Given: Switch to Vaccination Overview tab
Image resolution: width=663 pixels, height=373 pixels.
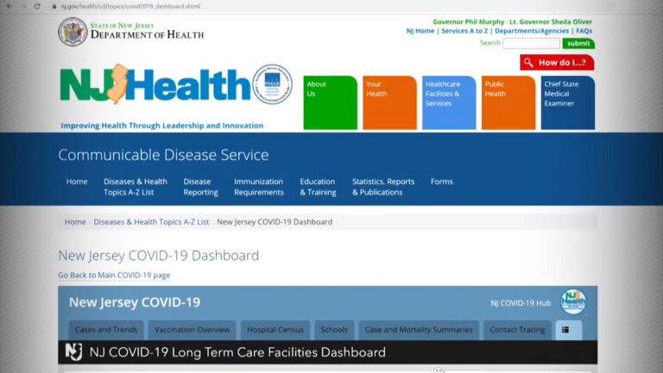Looking at the screenshot, I should [x=192, y=330].
